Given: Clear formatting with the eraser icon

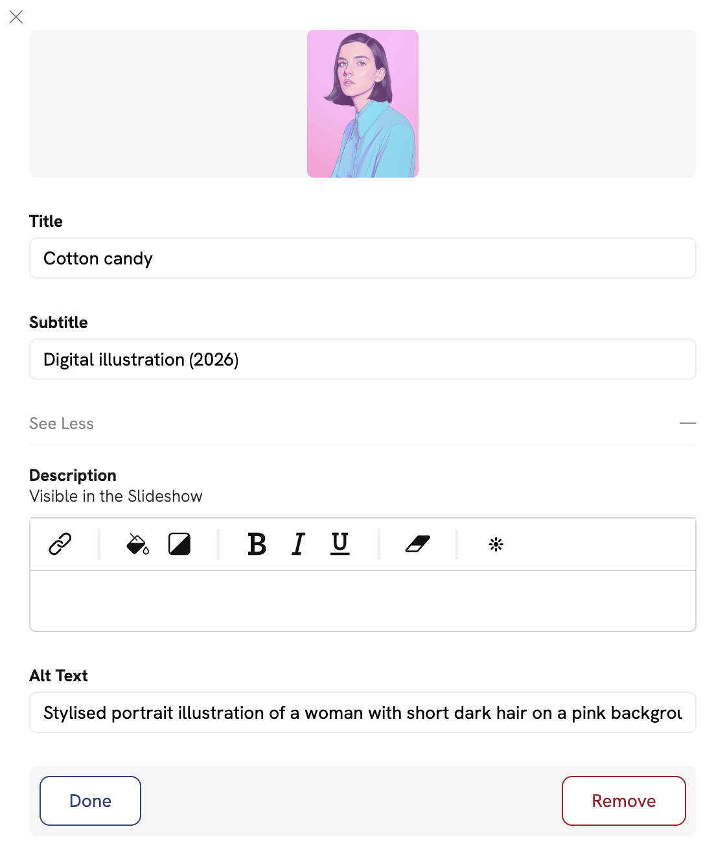Looking at the screenshot, I should [x=417, y=544].
